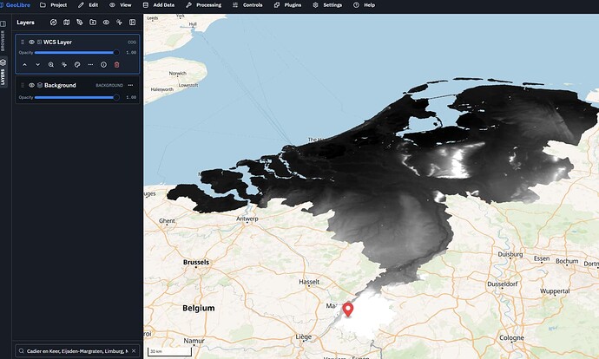Viewport: 599px width, 359px height.
Task: Open the Controls menu
Action: click(247, 5)
